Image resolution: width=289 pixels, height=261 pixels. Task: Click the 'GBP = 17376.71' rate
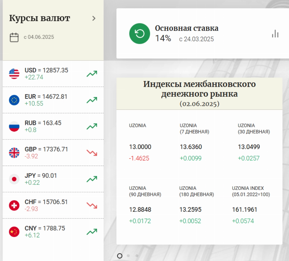46,149
